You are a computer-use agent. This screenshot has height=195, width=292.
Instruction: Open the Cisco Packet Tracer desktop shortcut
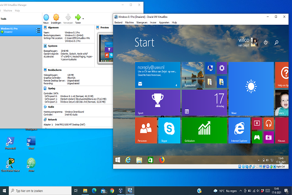tap(10, 165)
